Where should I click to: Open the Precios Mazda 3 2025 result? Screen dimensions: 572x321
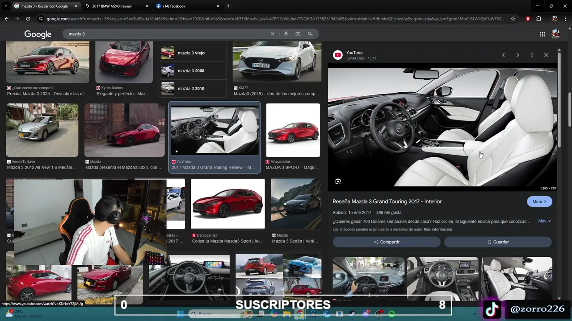tap(47, 62)
